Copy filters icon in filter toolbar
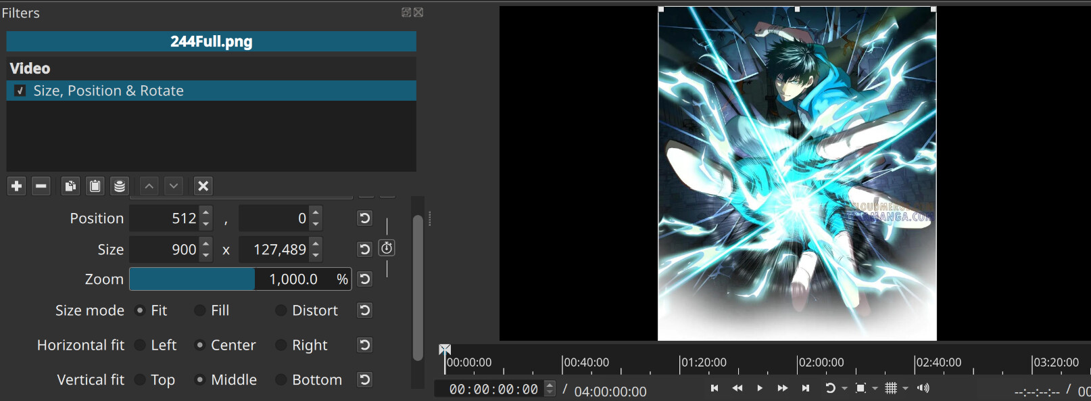Screen dimensions: 1091x401 (x=70, y=186)
